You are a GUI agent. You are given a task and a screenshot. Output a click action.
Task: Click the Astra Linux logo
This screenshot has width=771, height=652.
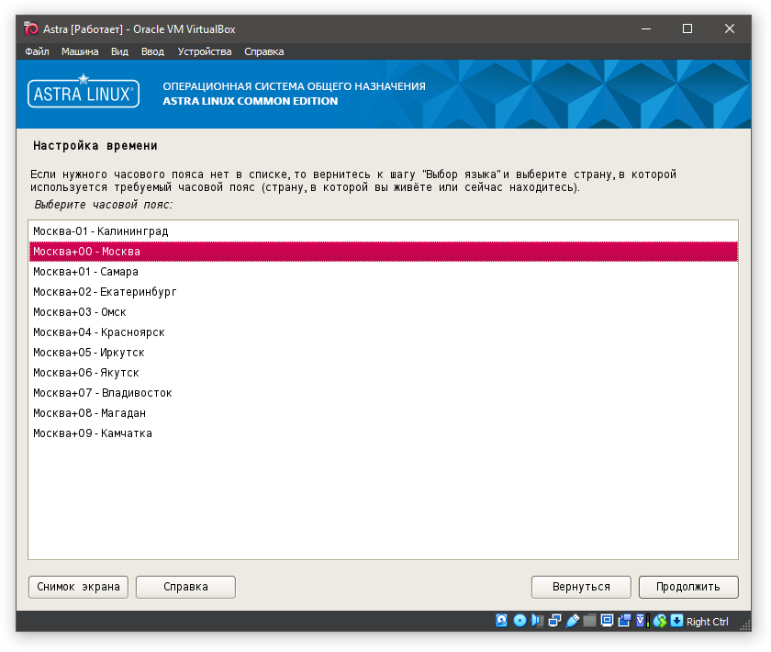[x=84, y=92]
